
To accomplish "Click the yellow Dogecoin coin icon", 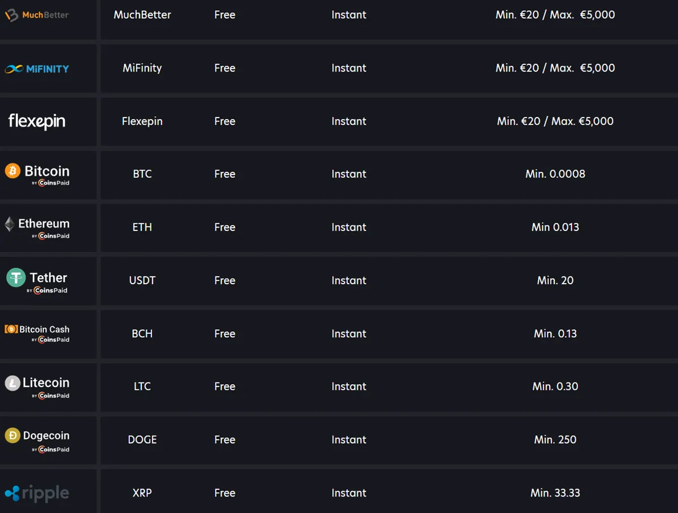I will 12,436.
